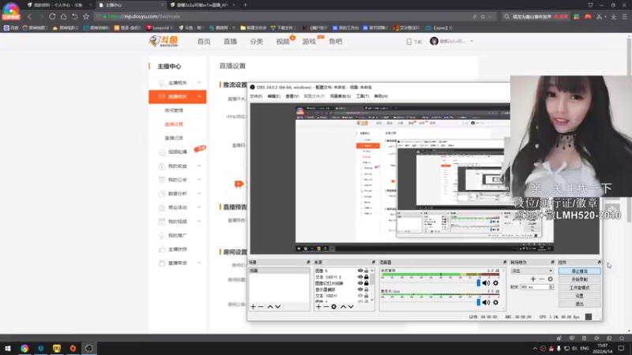This screenshot has height=355, width=632.
Task: Undock the controls panel icon
Action: [x=600, y=262]
